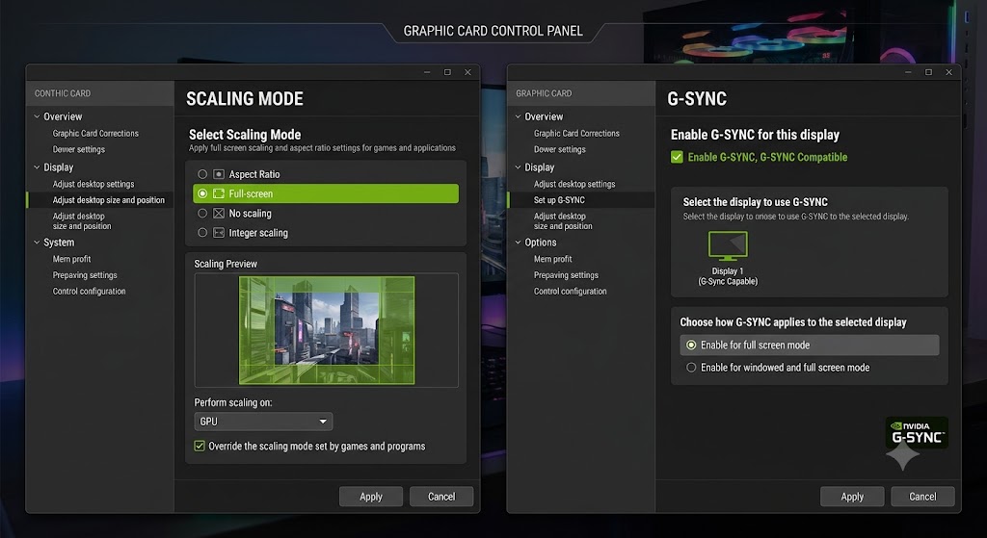Collapse Display section in G-SYNC sidebar
The height and width of the screenshot is (538, 987).
pyautogui.click(x=518, y=167)
